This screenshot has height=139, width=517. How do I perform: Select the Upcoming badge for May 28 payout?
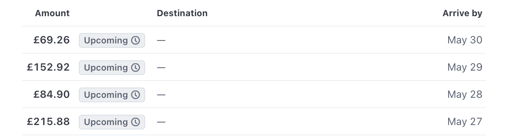click(112, 95)
